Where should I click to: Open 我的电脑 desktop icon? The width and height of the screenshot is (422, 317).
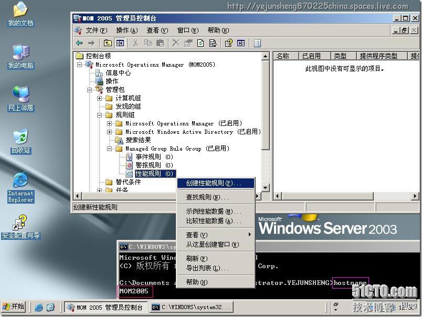coord(20,57)
